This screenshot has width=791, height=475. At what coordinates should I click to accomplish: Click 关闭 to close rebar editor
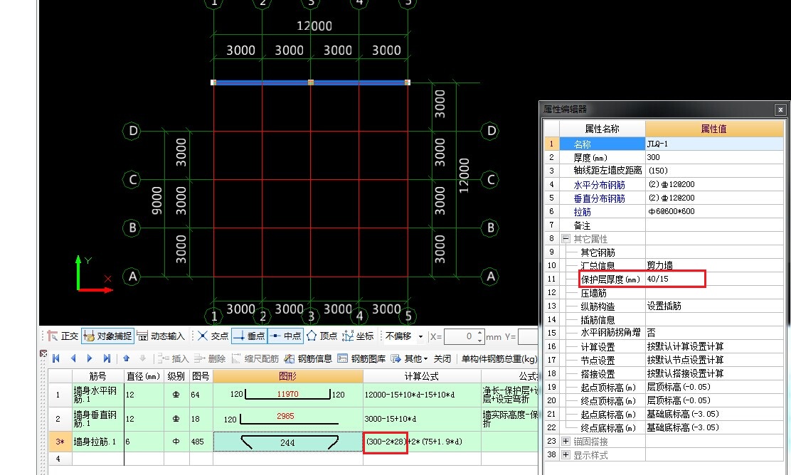[442, 358]
